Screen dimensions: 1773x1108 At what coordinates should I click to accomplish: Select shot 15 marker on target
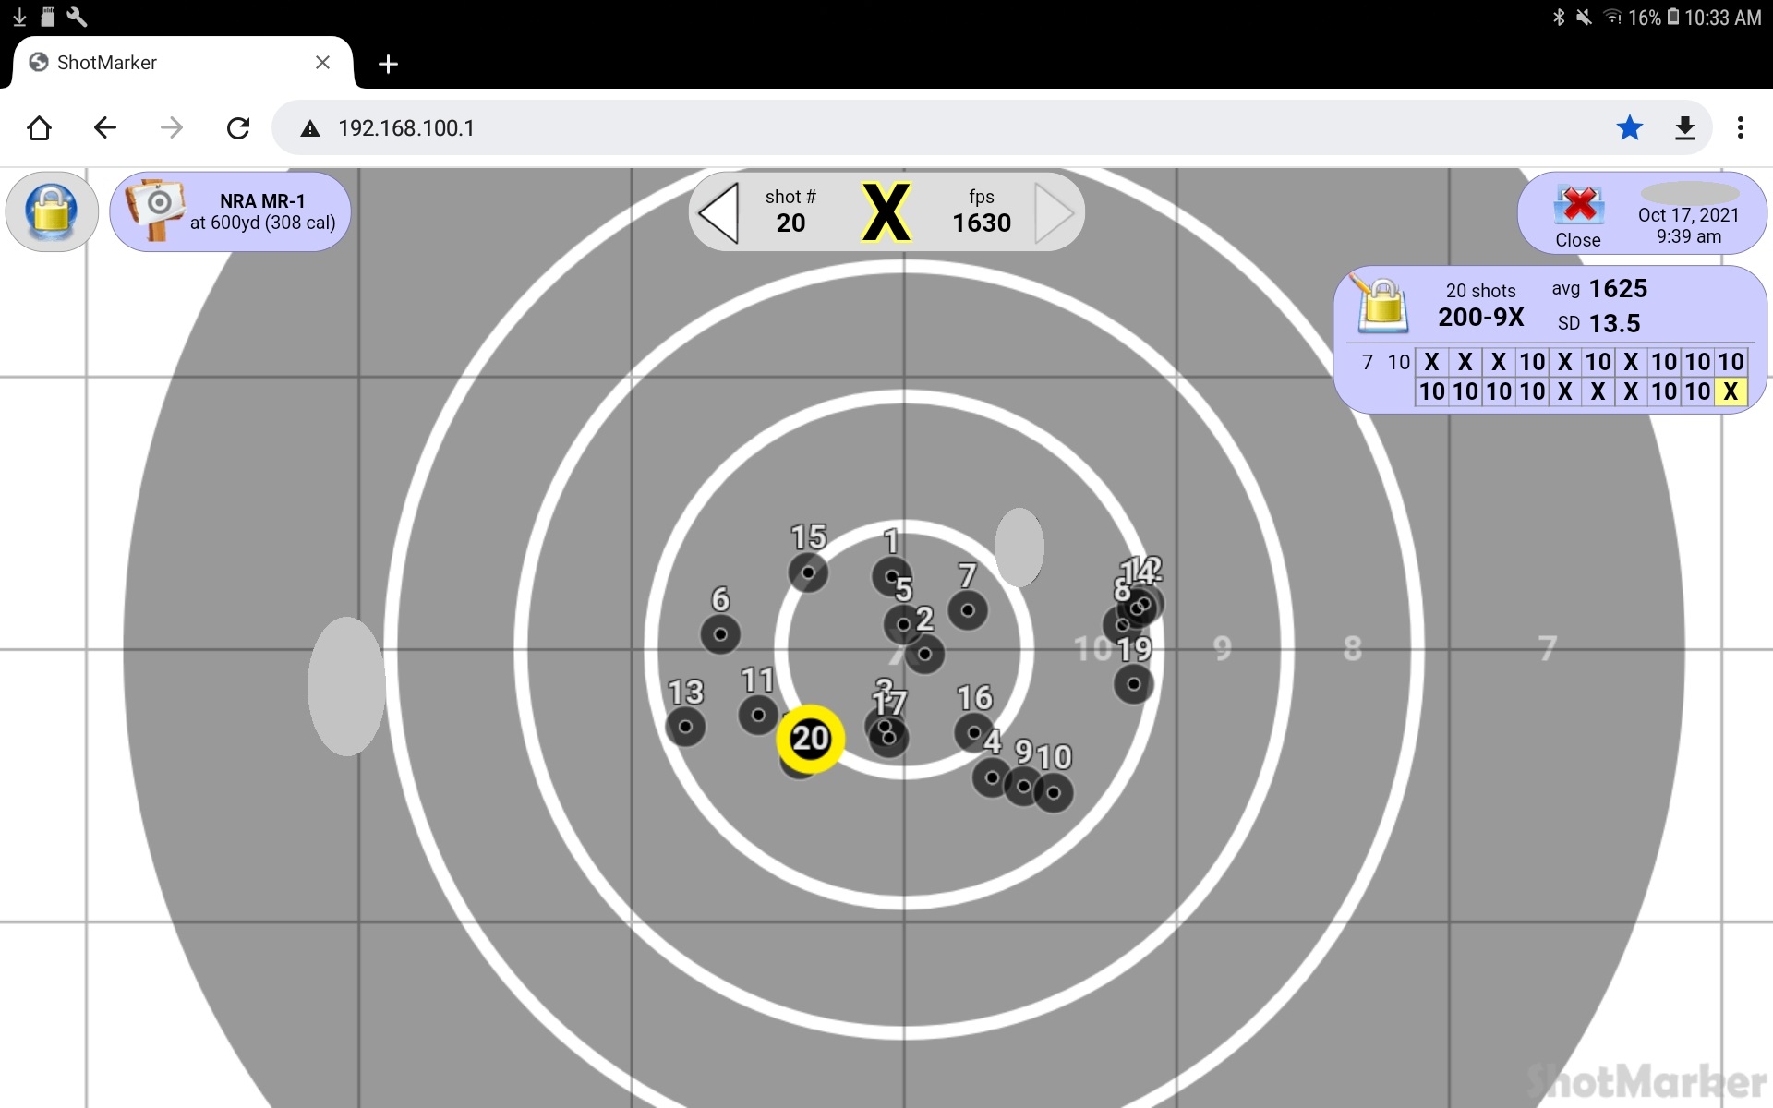pyautogui.click(x=808, y=572)
